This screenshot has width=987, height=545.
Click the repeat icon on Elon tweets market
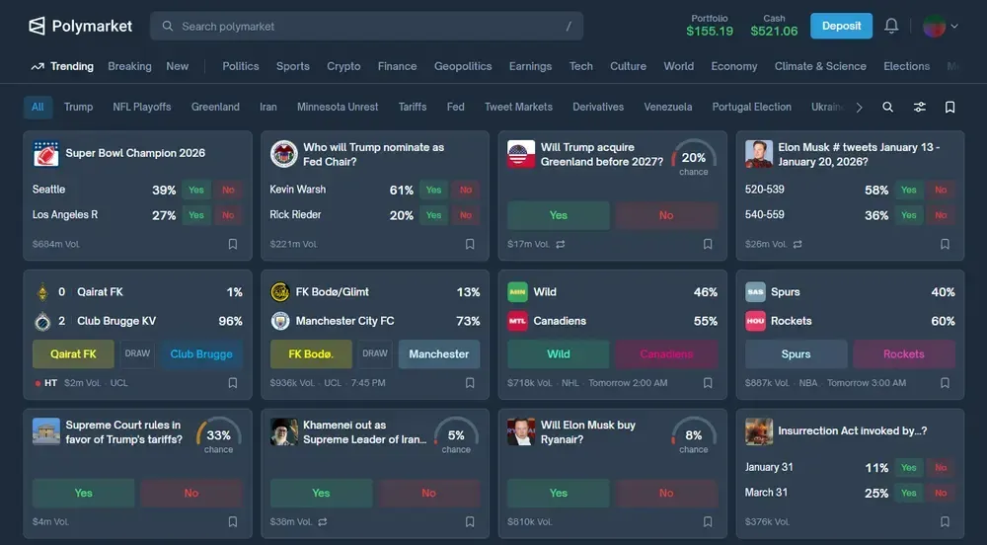797,244
